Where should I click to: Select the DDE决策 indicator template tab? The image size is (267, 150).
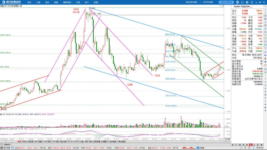(47, 141)
